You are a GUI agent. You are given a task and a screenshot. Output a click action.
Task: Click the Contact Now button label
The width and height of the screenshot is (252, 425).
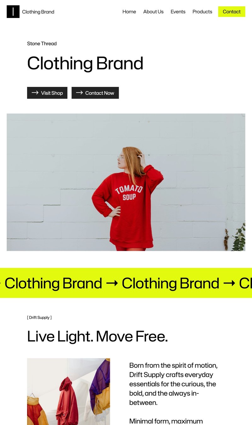[x=100, y=93]
